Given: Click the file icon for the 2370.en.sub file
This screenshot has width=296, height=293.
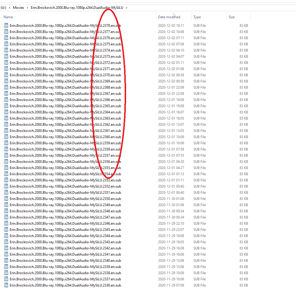Looking at the screenshot, I should [x=6, y=75].
